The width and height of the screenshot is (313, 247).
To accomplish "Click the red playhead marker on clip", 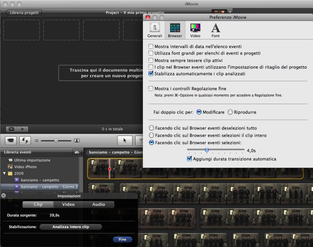I will (109, 169).
